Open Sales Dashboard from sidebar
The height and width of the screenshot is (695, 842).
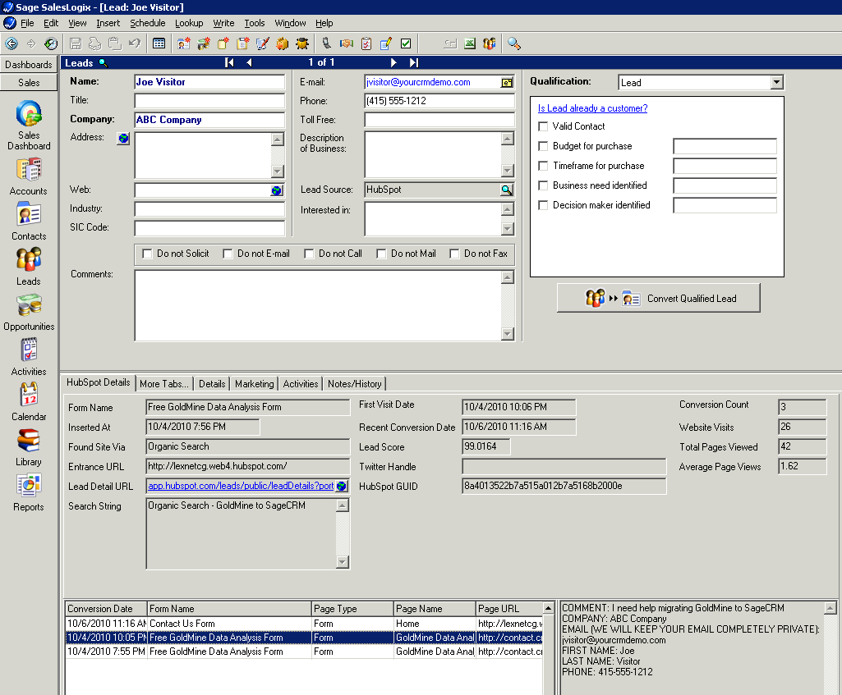(29, 125)
